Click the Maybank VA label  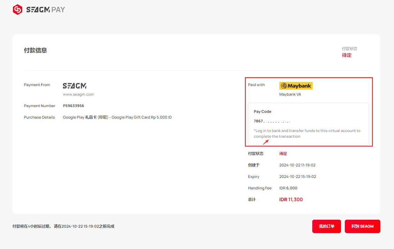tap(290, 94)
